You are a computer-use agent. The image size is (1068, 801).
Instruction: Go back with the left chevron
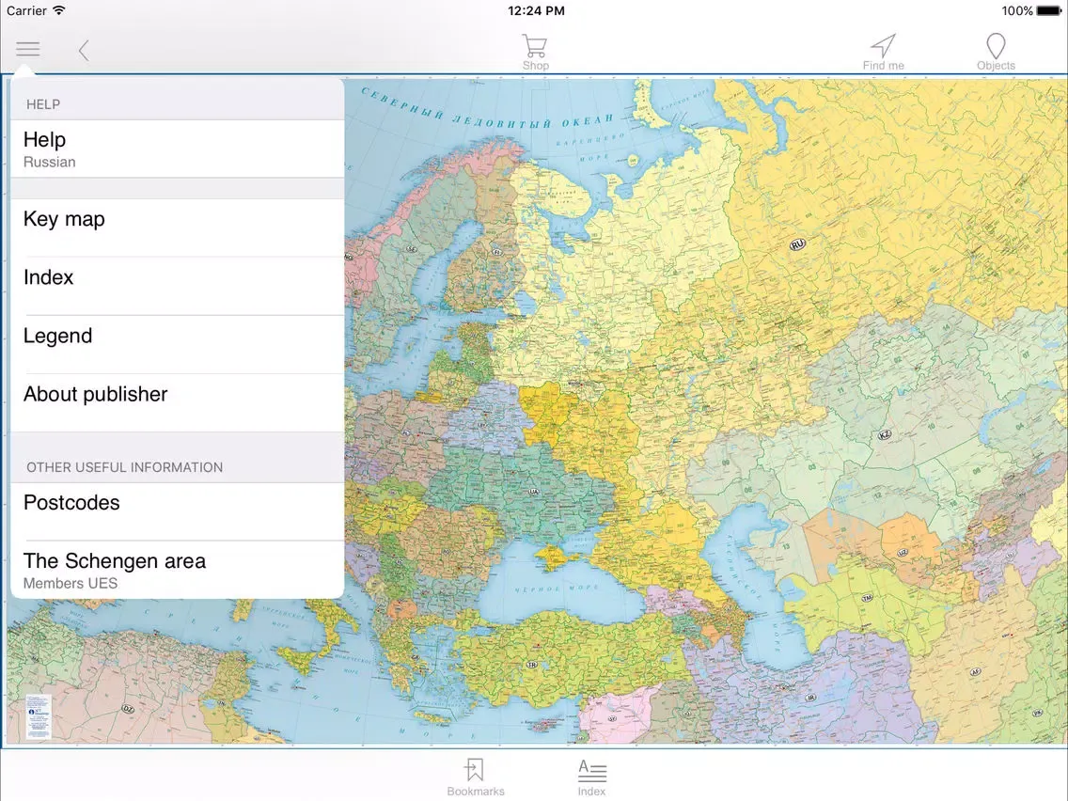coord(83,50)
